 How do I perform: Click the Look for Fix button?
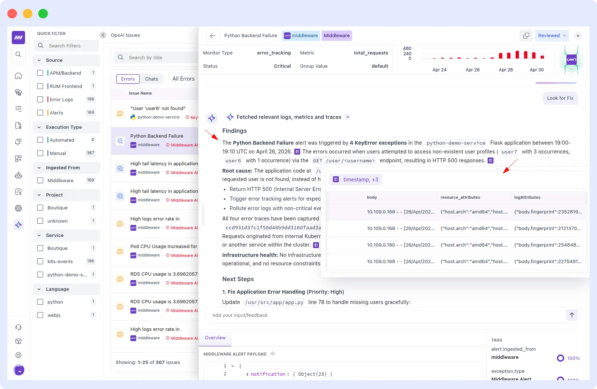pyautogui.click(x=560, y=98)
